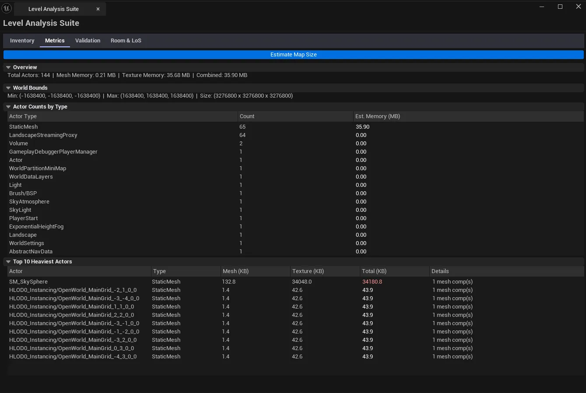
Task: Switch to the Inventory tab
Action: point(22,41)
